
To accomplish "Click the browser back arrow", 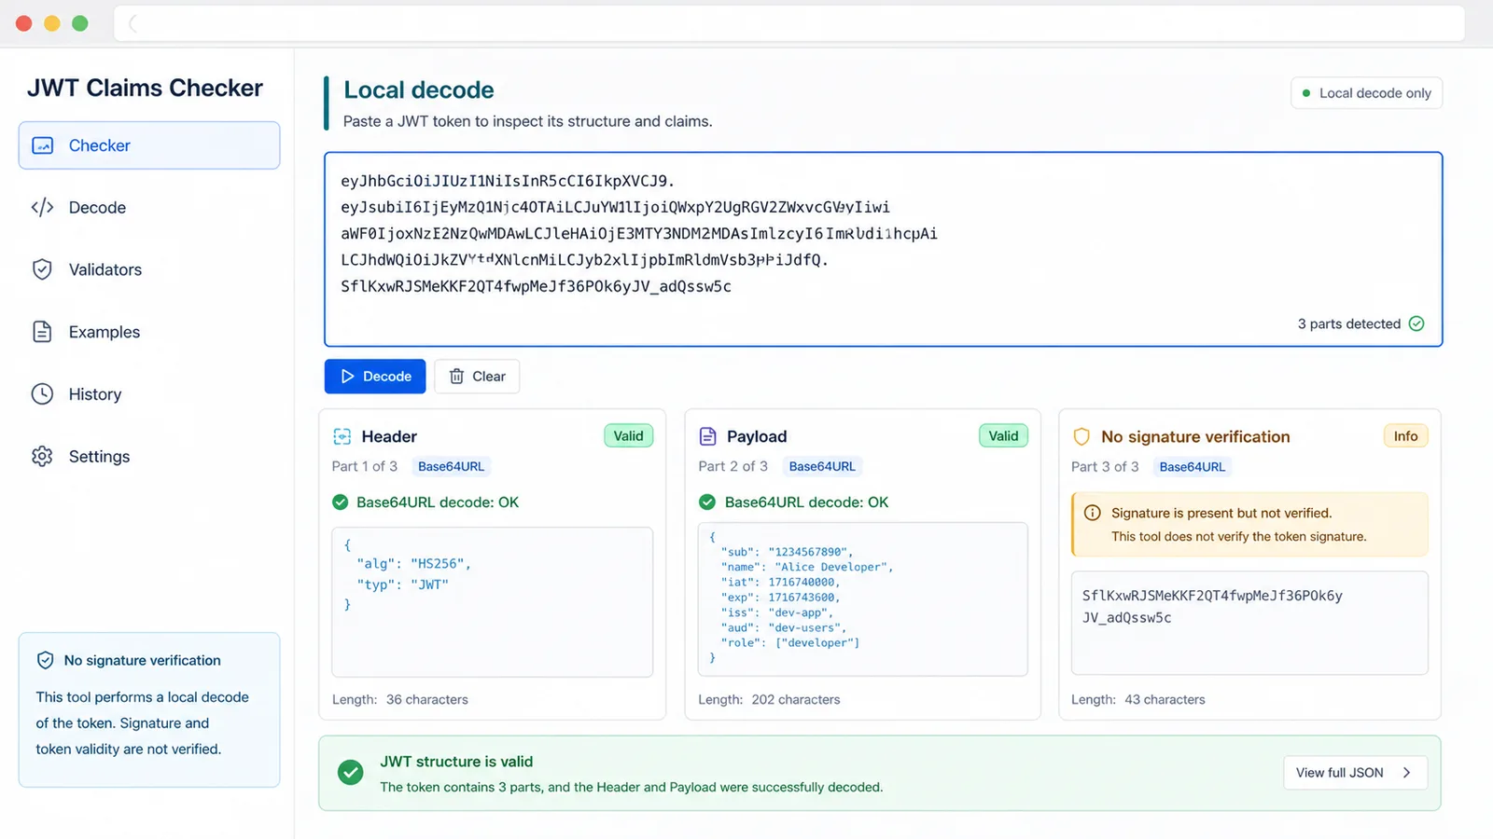I will 133,24.
